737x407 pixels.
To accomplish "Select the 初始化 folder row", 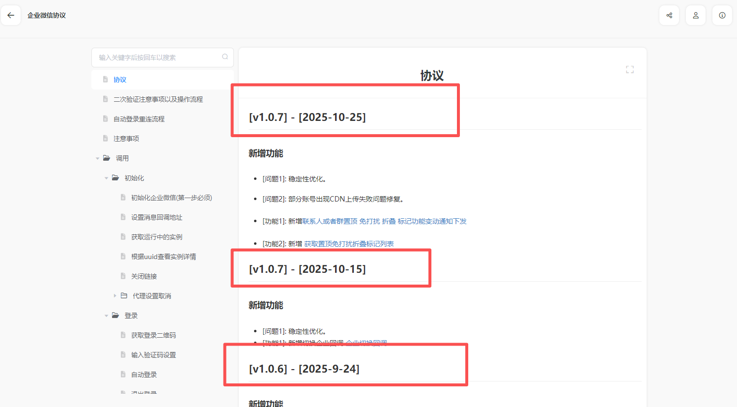I will (x=162, y=178).
